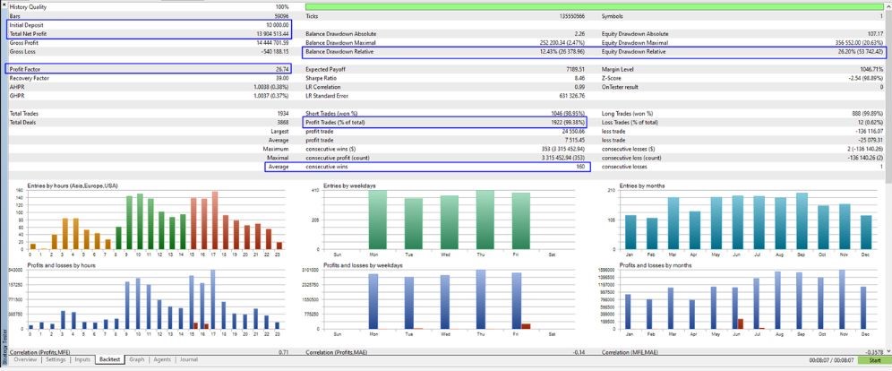
Task: Click the Profits and losses by months title
Action: [655, 265]
